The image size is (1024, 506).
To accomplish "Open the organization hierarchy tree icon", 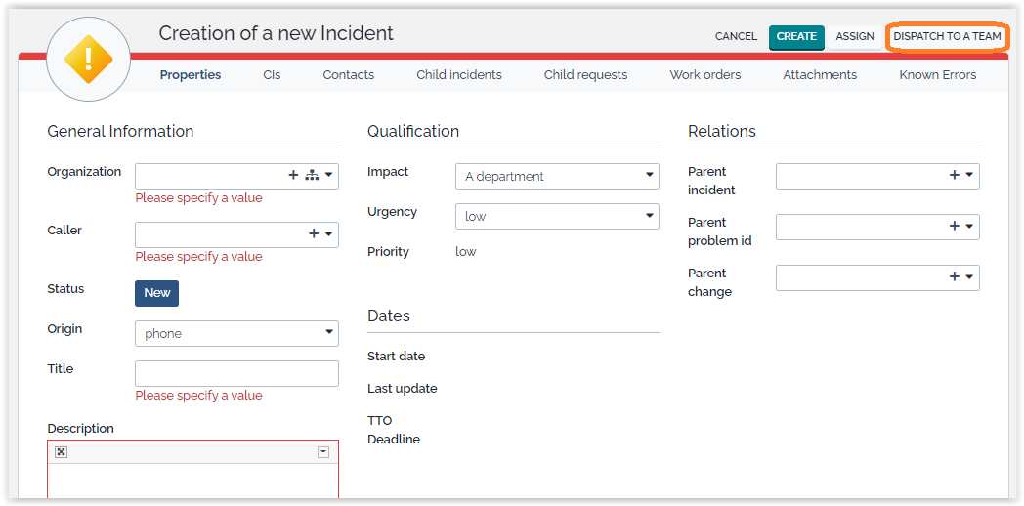I will (312, 176).
